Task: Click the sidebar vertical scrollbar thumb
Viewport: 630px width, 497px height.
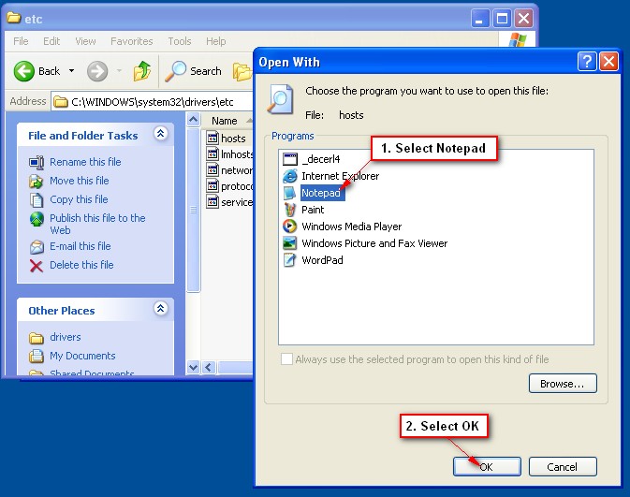Action: (x=193, y=211)
